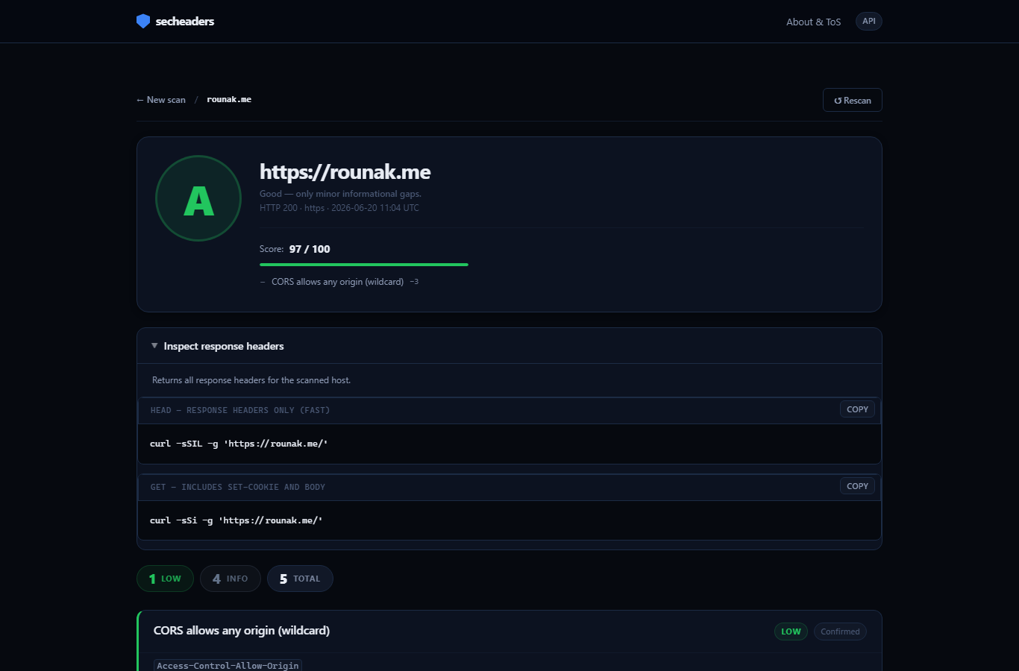This screenshot has width=1019, height=671.
Task: Copy the GET curl command
Action: (857, 486)
